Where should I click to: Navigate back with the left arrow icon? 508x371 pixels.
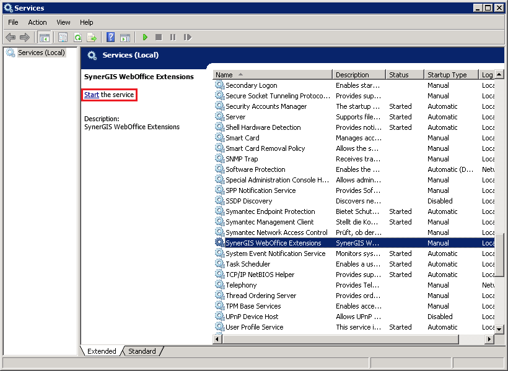pos(10,37)
